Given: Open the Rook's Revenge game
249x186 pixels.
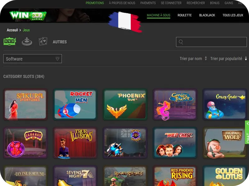Looking at the screenshot, I should [x=125, y=176].
